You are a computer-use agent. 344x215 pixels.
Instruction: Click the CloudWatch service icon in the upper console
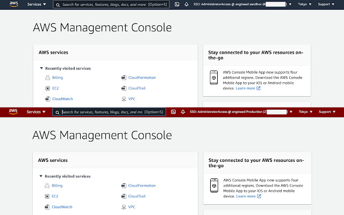[x=48, y=99]
